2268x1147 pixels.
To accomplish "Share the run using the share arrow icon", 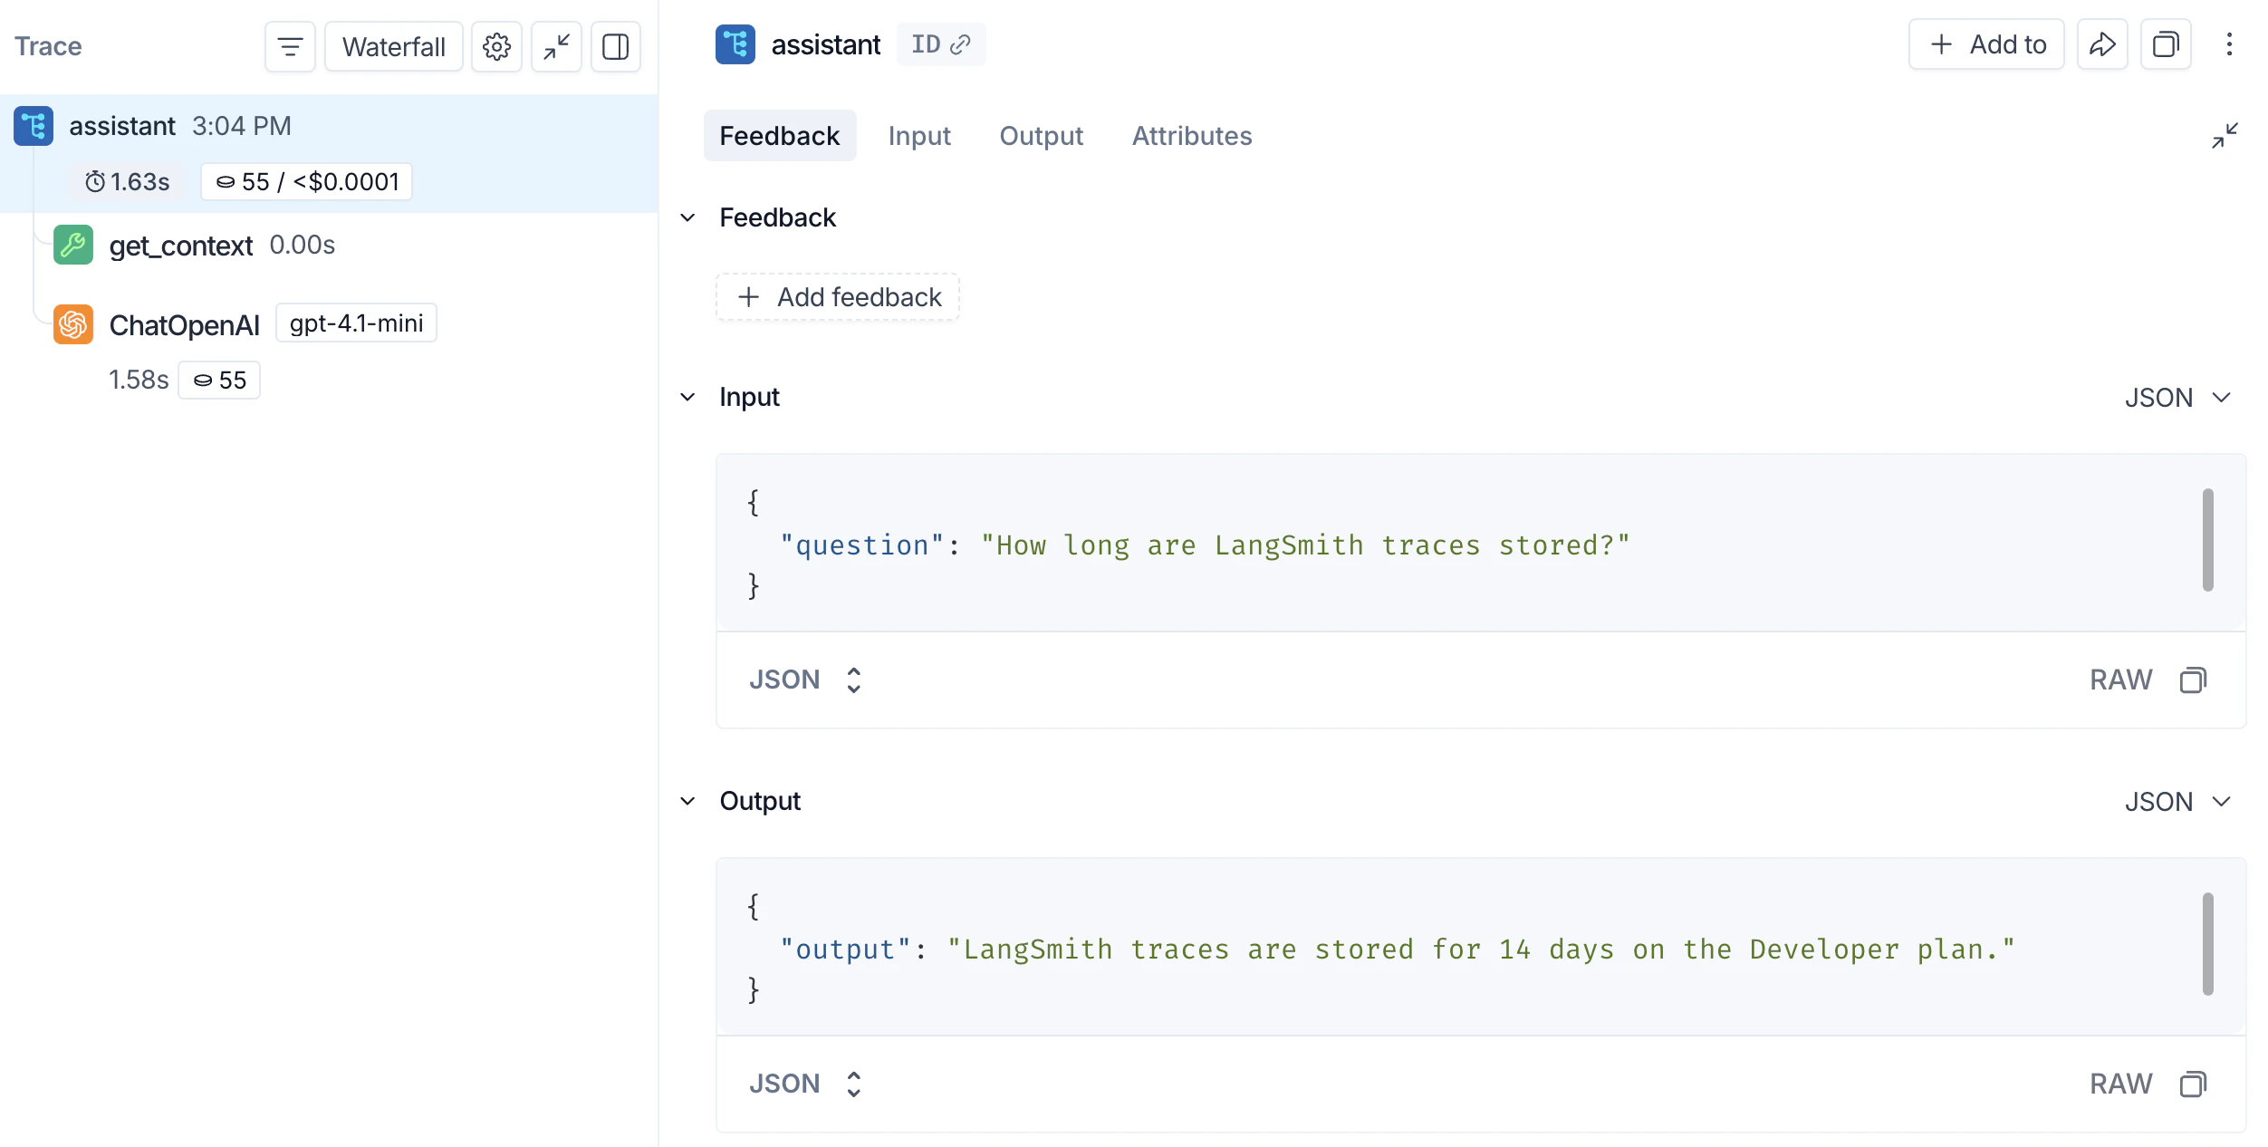I will [x=2103, y=43].
